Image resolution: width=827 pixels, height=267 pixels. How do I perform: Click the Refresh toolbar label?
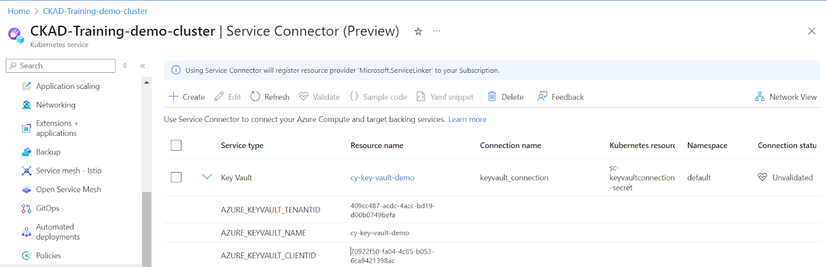[277, 97]
